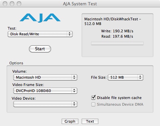Open the Volume dropdown showing Macintosh HD
Image resolution: width=160 pixels, height=126 pixels.
(x=45, y=77)
